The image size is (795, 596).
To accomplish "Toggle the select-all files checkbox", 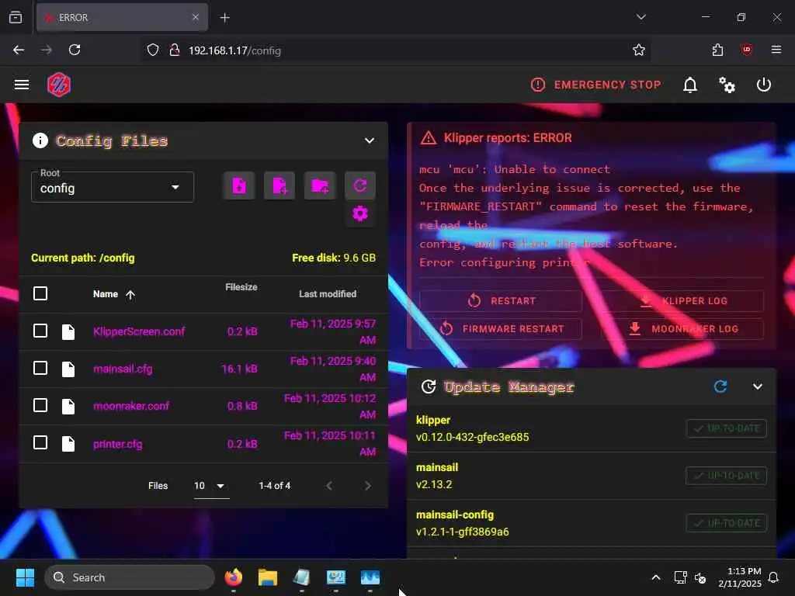I will point(40,293).
